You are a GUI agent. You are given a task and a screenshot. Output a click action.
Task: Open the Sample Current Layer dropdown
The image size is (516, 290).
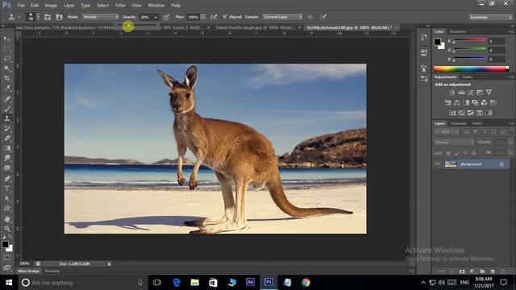[282, 17]
